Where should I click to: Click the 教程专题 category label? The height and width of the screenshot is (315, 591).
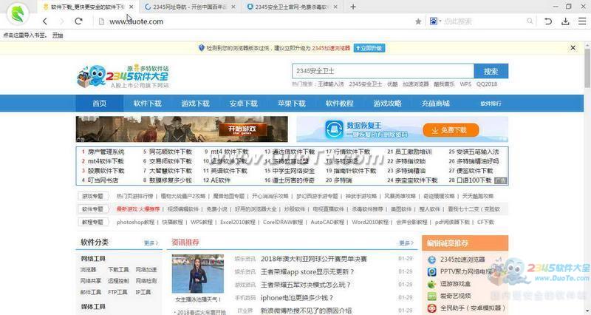click(93, 222)
